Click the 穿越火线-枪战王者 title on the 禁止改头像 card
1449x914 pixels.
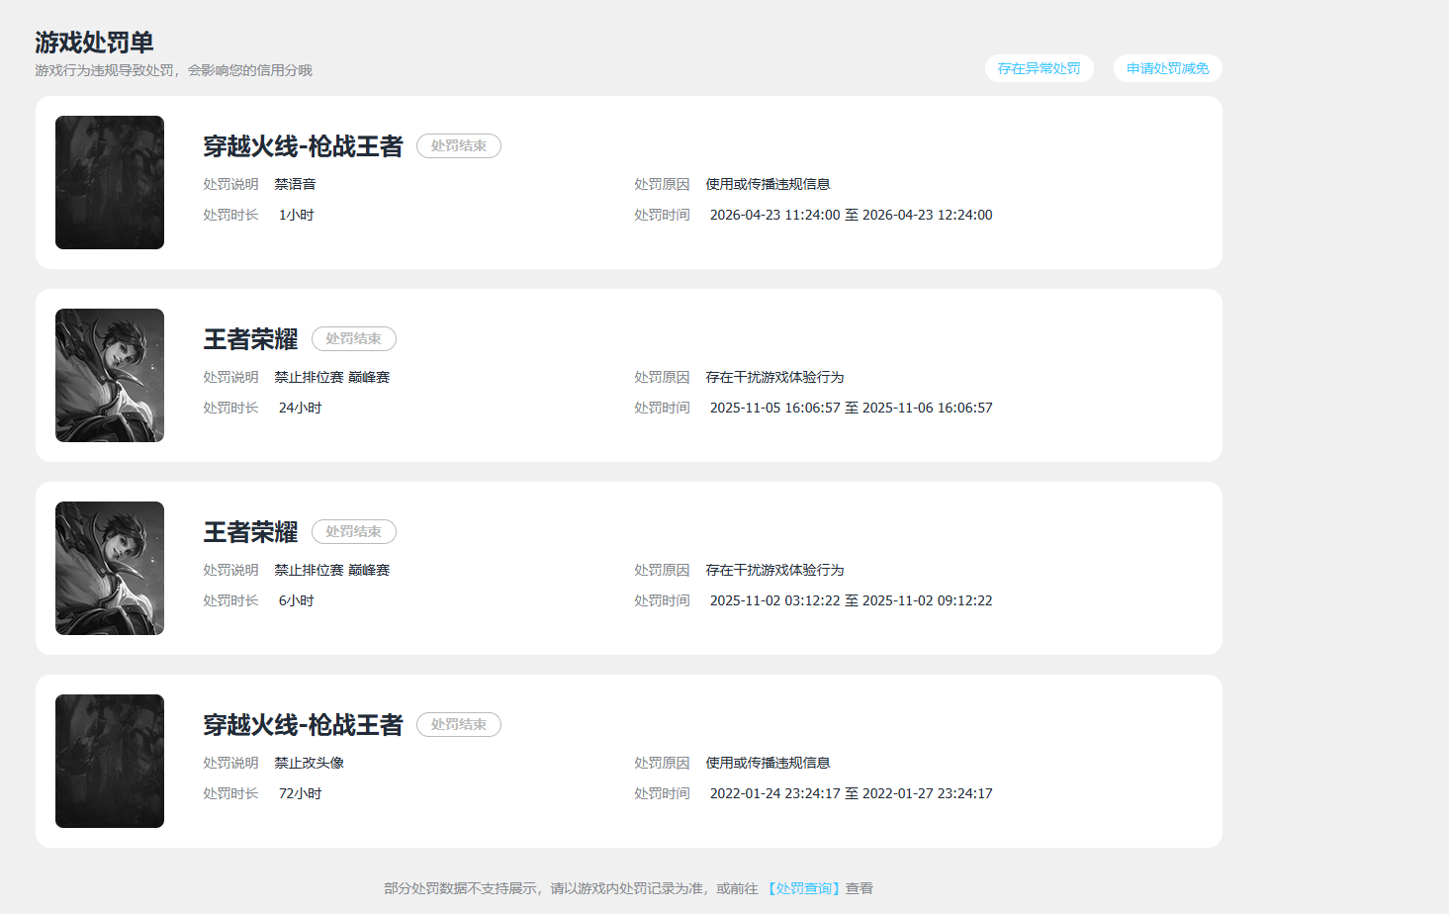click(x=304, y=725)
